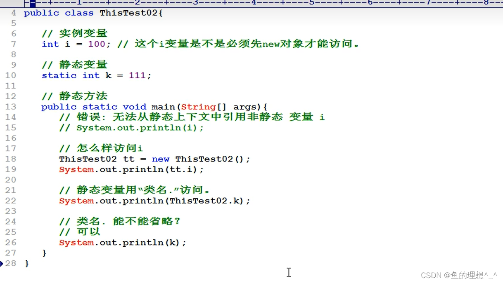Click System.out.println(tt.i) on line 19

(130, 169)
